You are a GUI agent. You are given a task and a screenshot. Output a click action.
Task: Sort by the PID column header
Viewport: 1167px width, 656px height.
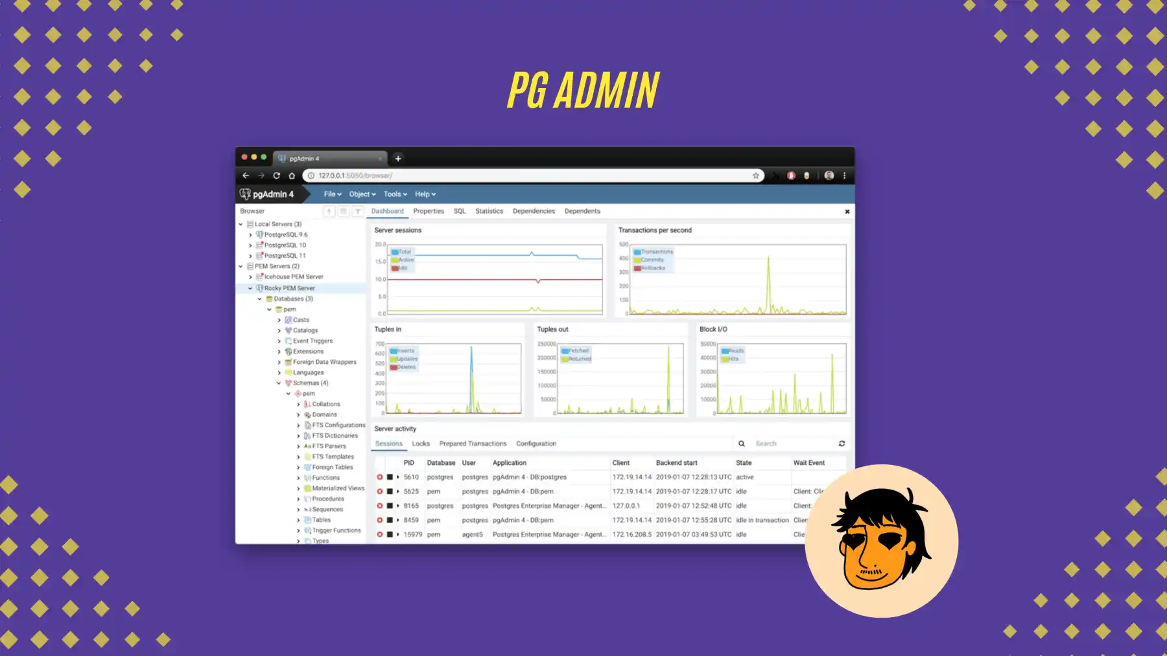click(x=408, y=463)
